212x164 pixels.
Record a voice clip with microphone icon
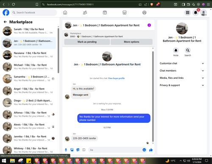66,150
